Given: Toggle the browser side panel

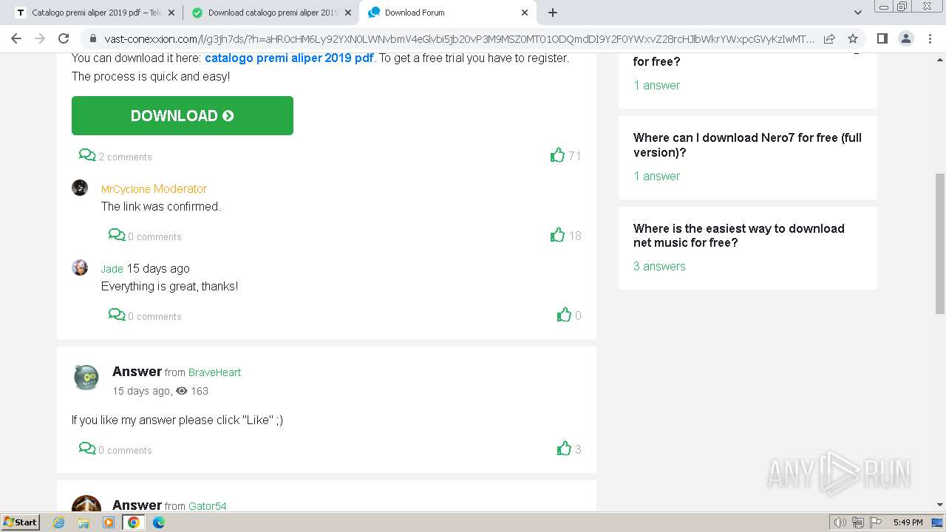Looking at the screenshot, I should pos(882,38).
